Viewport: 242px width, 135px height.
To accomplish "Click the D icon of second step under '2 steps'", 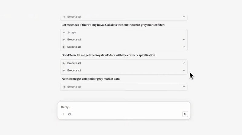I will (x=64, y=47).
